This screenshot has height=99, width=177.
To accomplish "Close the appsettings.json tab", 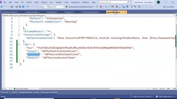I will [125, 12].
